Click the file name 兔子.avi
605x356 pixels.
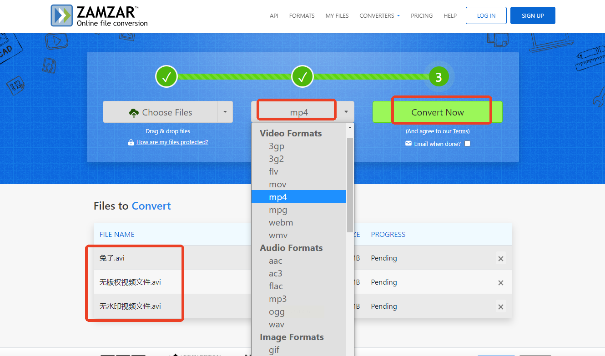[112, 258]
